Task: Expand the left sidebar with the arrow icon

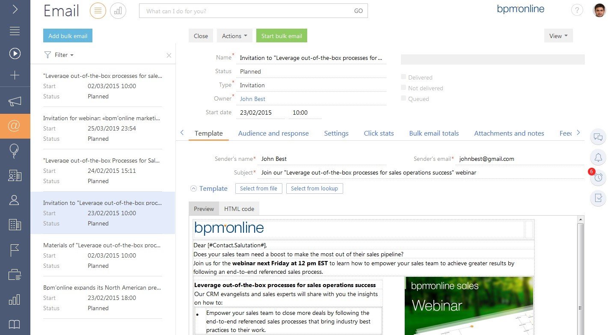Action: (x=15, y=9)
